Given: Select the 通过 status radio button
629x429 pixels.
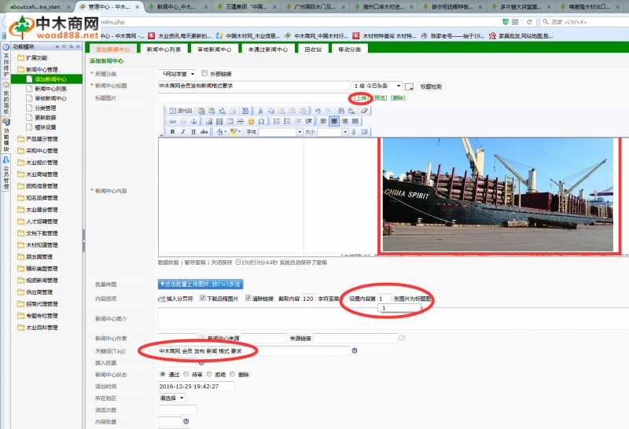Looking at the screenshot, I should pyautogui.click(x=163, y=374).
